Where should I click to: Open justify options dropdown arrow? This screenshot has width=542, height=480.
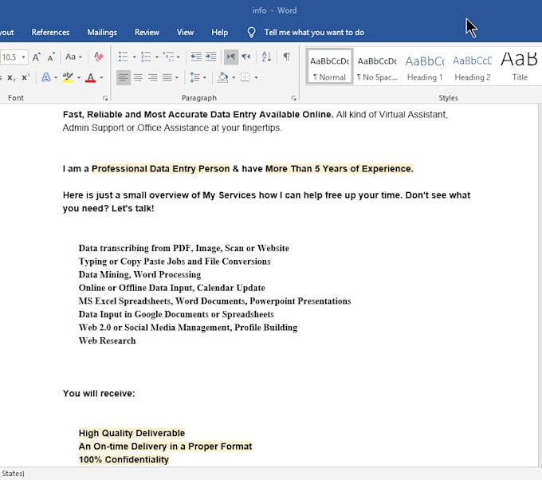coord(177,77)
